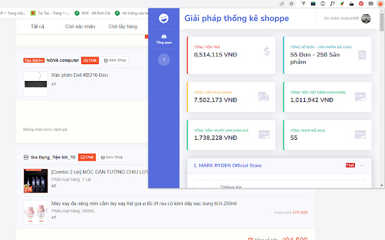
Task: Open the mini blender product thumbnail
Action: point(35,212)
